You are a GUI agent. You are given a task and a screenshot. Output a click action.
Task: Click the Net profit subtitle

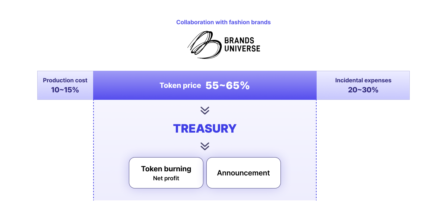click(166, 178)
